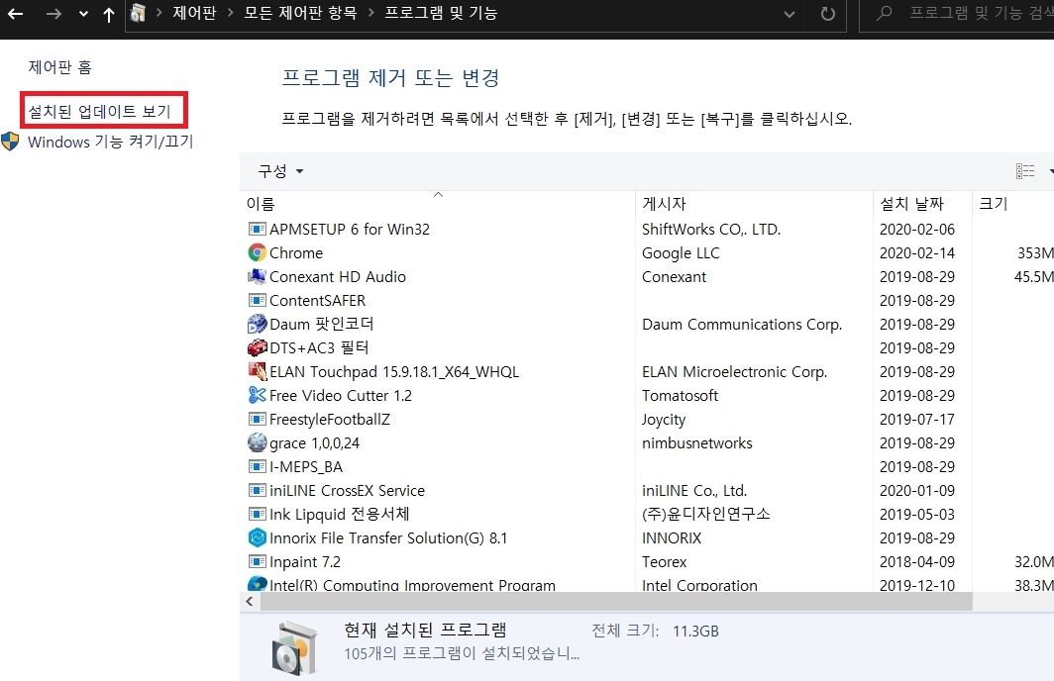Image resolution: width=1054 pixels, height=681 pixels.
Task: Select the Daum 팟인코더 icon
Action: pos(257,325)
